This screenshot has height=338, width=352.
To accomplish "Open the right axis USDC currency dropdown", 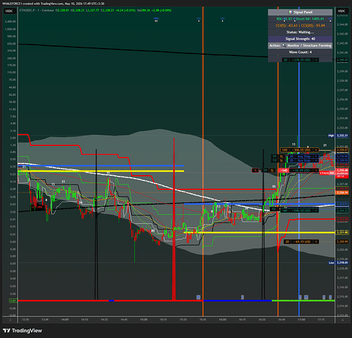I will coord(341,11).
